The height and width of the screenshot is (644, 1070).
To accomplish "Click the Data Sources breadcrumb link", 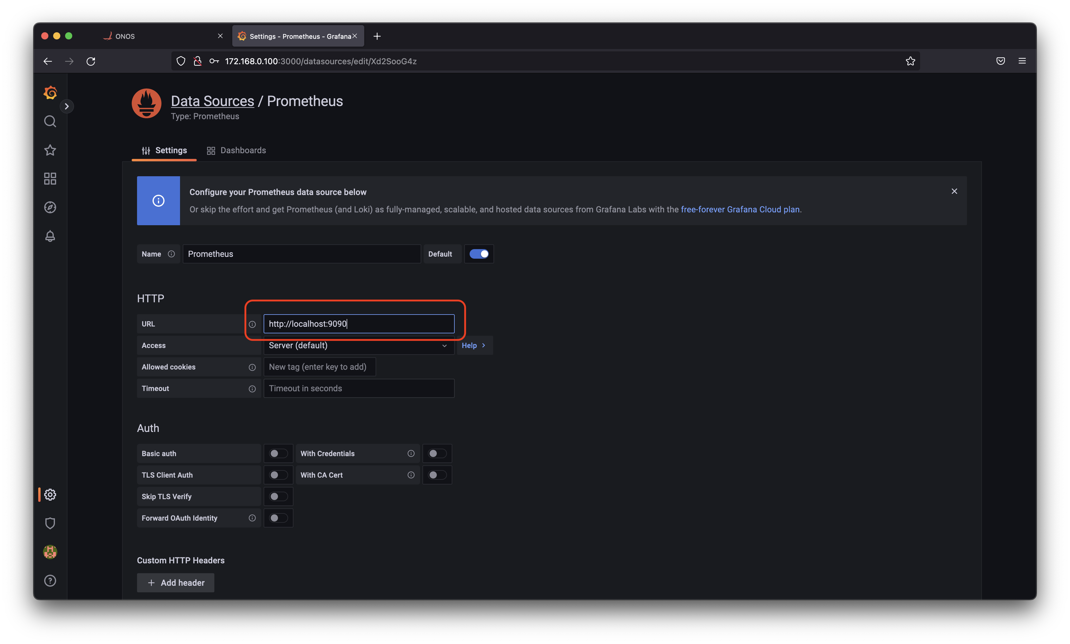I will [x=213, y=101].
